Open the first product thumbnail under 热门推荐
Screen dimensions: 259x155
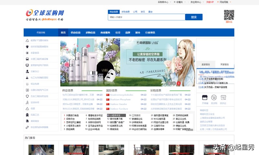click(41, 150)
